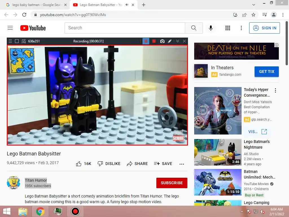The image size is (289, 217).
Task: Go to YouTube home via logo
Action: pos(33,28)
